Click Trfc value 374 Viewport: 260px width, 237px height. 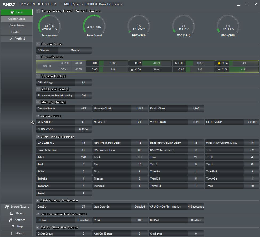pyautogui.click(x=252, y=150)
